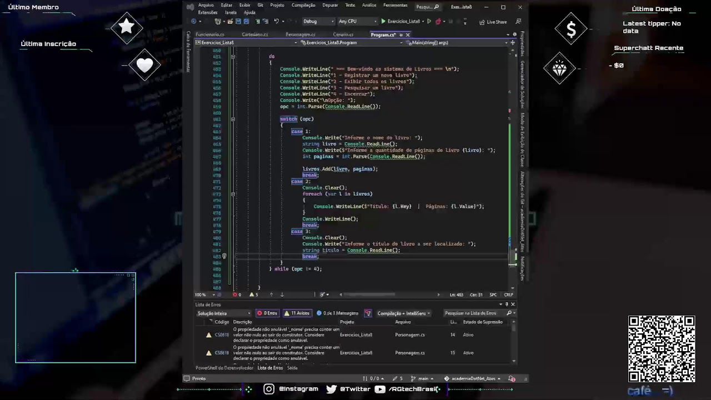Toggle auto-hide pin on the Lista de Erros panel

tap(507, 304)
